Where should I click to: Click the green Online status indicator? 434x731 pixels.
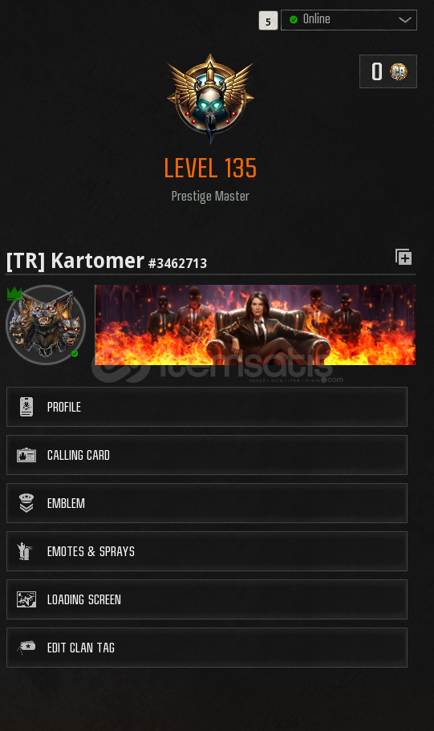click(x=294, y=19)
